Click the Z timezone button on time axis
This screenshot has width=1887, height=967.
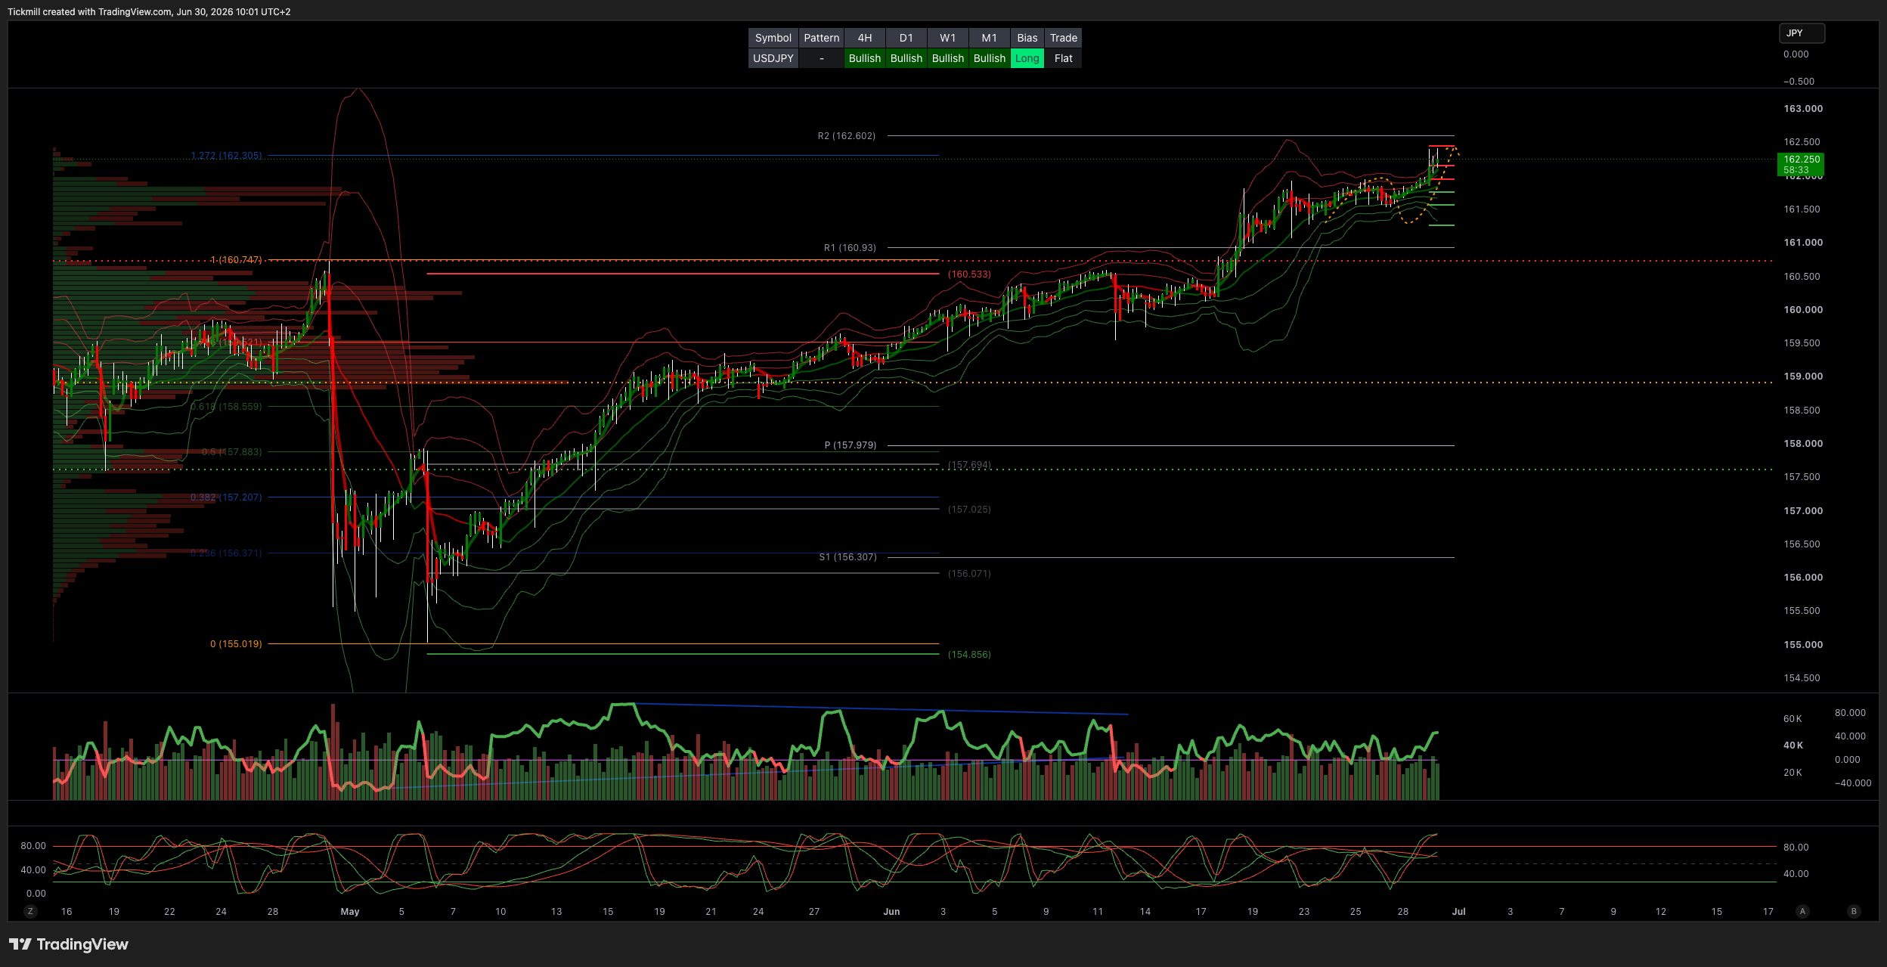[30, 911]
